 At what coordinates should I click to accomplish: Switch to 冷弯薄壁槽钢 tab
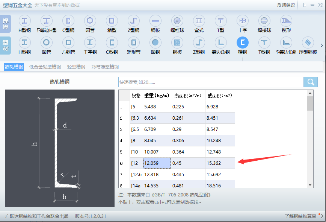point(105,67)
